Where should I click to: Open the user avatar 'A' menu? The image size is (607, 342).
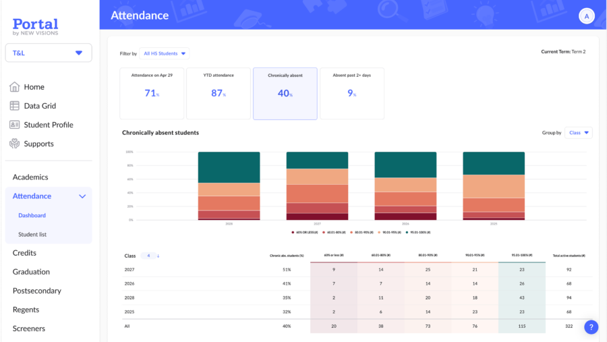(x=586, y=16)
